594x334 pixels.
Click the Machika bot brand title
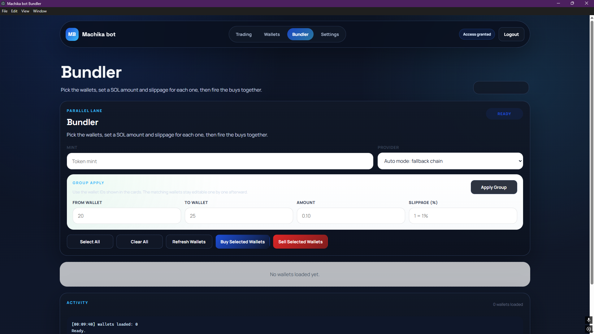pyautogui.click(x=99, y=34)
